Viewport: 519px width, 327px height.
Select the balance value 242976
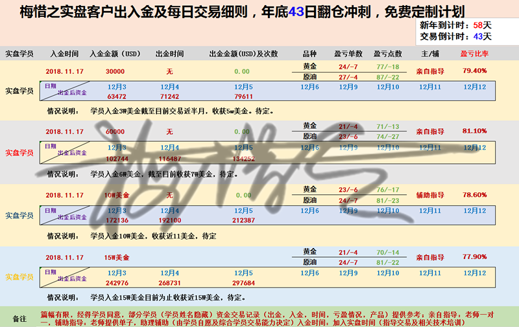click(117, 283)
